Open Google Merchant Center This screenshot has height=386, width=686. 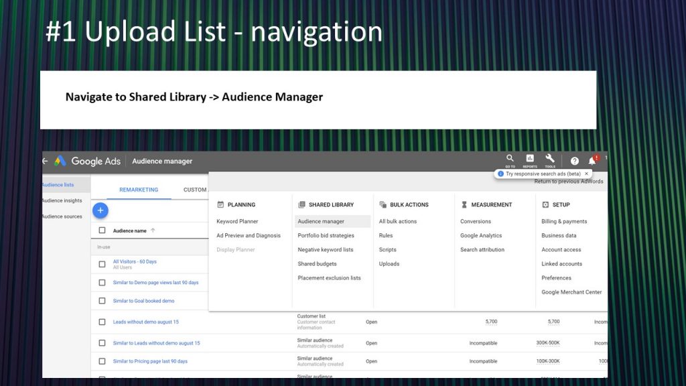tap(571, 292)
